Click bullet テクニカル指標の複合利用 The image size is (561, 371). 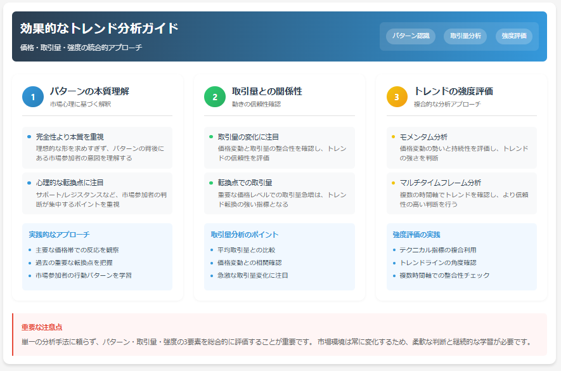coord(438,250)
